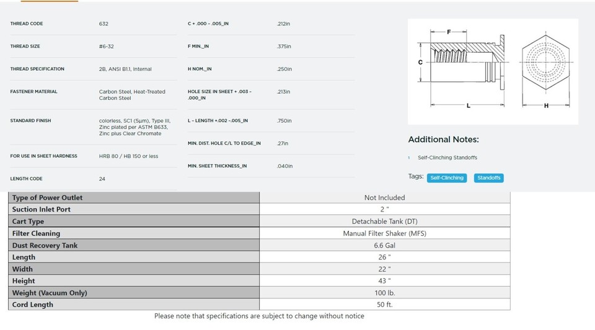The height and width of the screenshot is (330, 595).
Task: Select the Length Code value 24
Action: click(x=102, y=179)
